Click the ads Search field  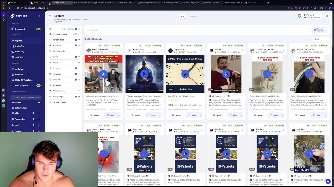(197, 30)
